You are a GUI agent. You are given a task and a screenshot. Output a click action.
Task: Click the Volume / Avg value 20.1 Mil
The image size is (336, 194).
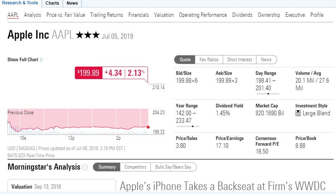click(x=312, y=84)
